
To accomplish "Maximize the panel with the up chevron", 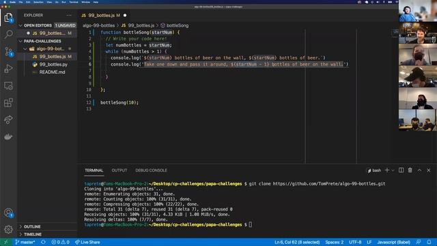I will [x=419, y=170].
